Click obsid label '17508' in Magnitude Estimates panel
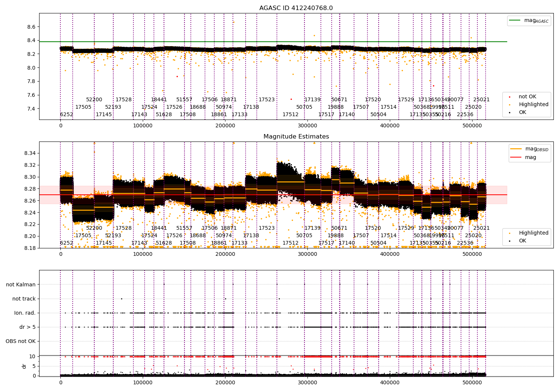 point(188,243)
